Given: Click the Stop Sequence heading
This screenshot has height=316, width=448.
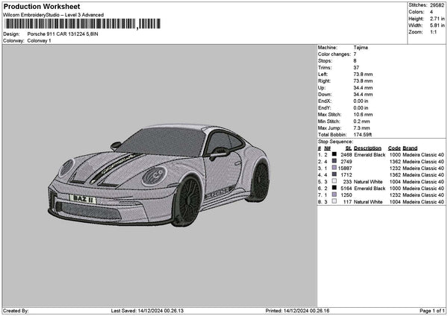Looking at the screenshot, I should click(335, 141).
